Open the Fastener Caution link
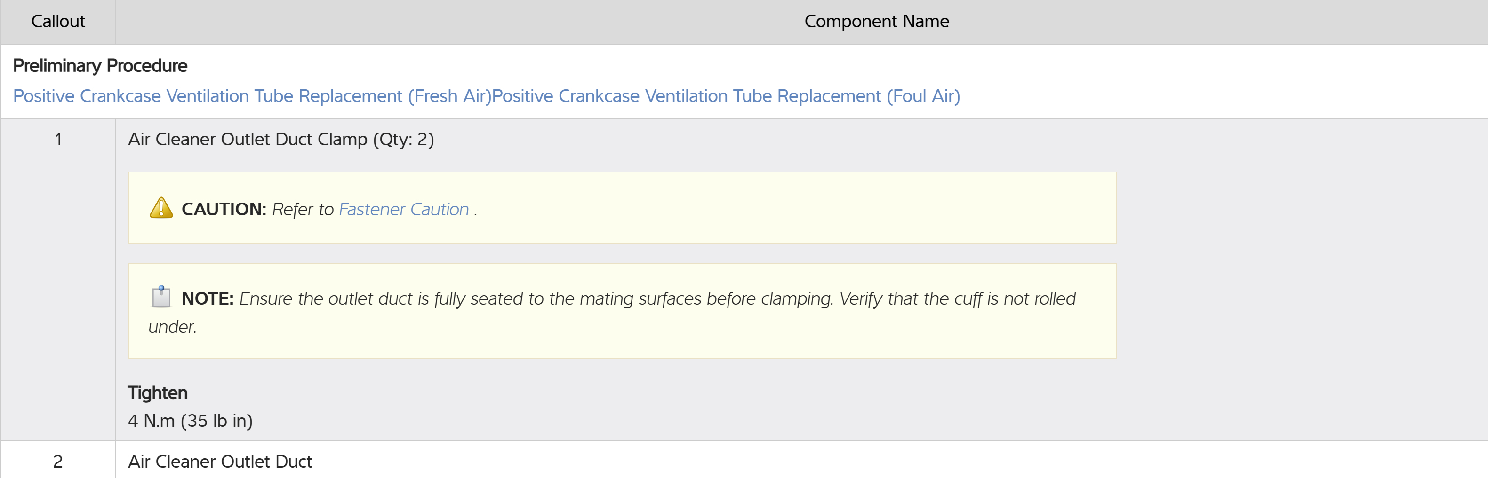 404,209
